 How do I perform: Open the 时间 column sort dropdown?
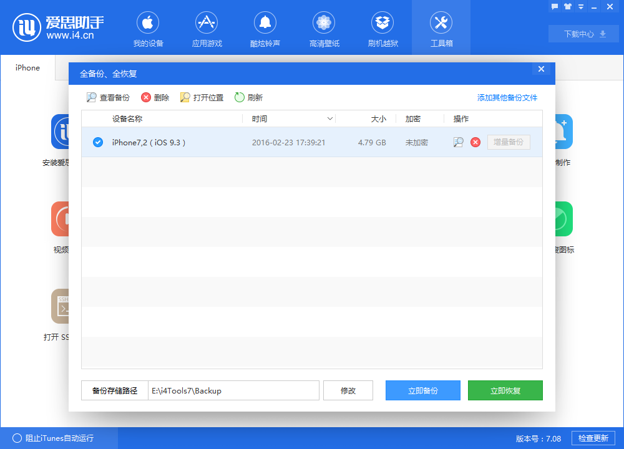tap(330, 118)
